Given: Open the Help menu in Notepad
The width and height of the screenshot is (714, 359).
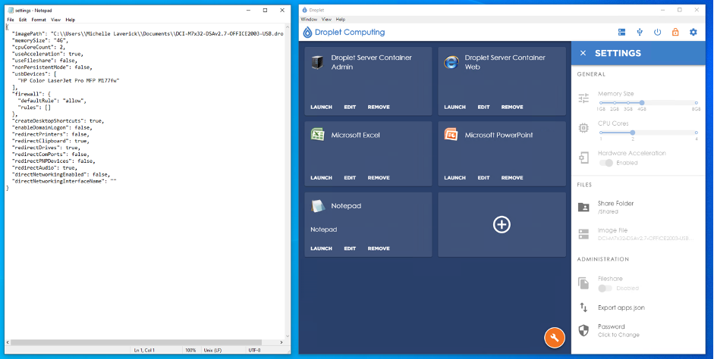Looking at the screenshot, I should pyautogui.click(x=70, y=20).
